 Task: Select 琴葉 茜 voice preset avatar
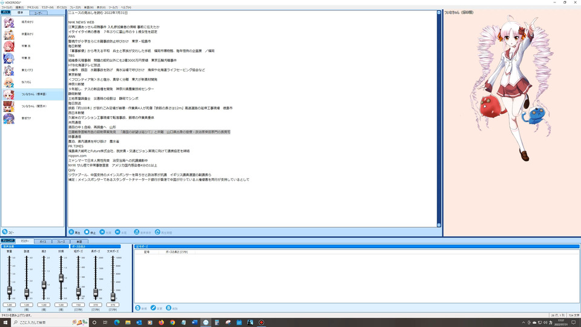click(x=9, y=47)
